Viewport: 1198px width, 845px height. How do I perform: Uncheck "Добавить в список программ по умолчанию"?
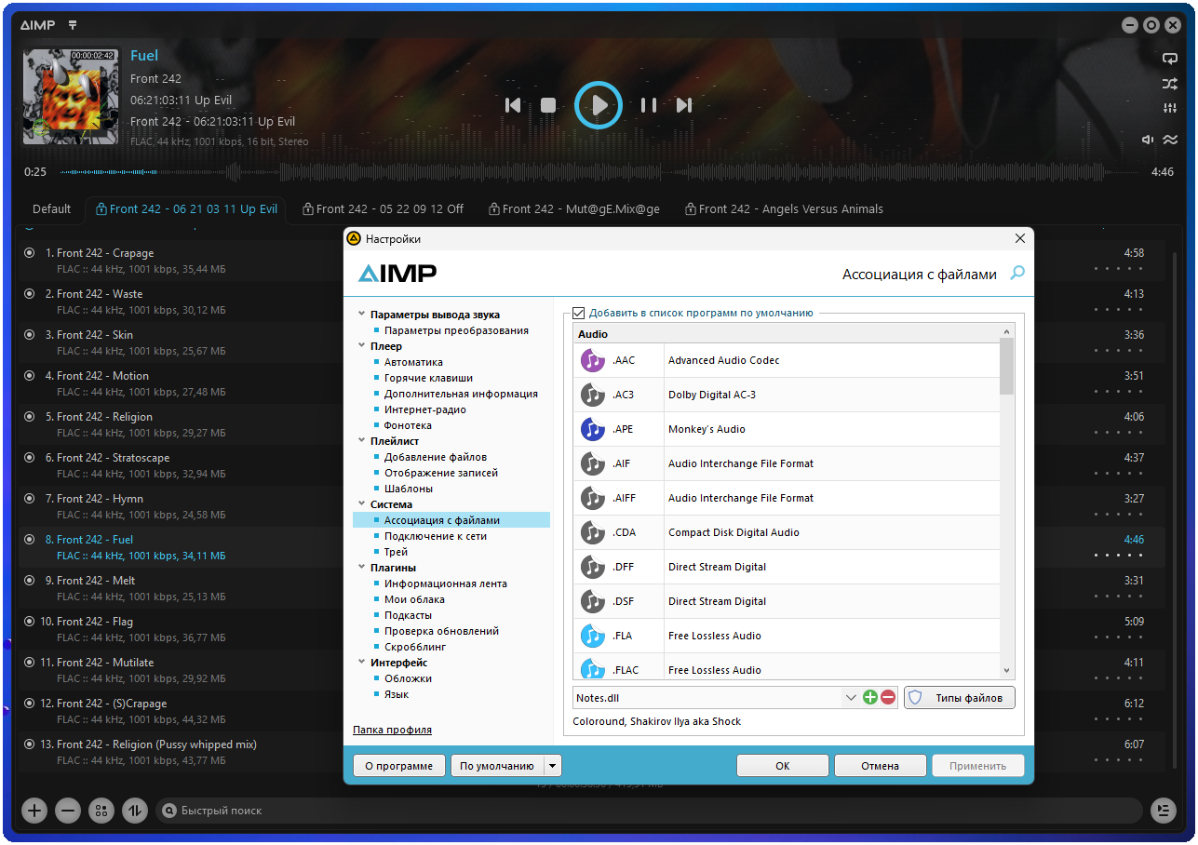pos(579,314)
